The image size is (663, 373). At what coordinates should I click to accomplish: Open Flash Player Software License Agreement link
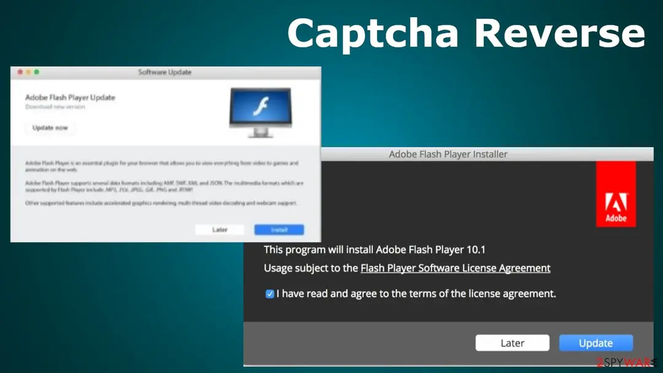[456, 268]
